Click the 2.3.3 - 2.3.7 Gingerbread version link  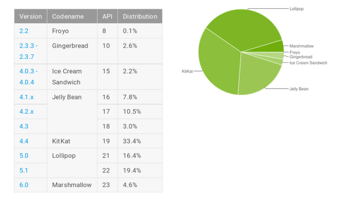pos(28,52)
